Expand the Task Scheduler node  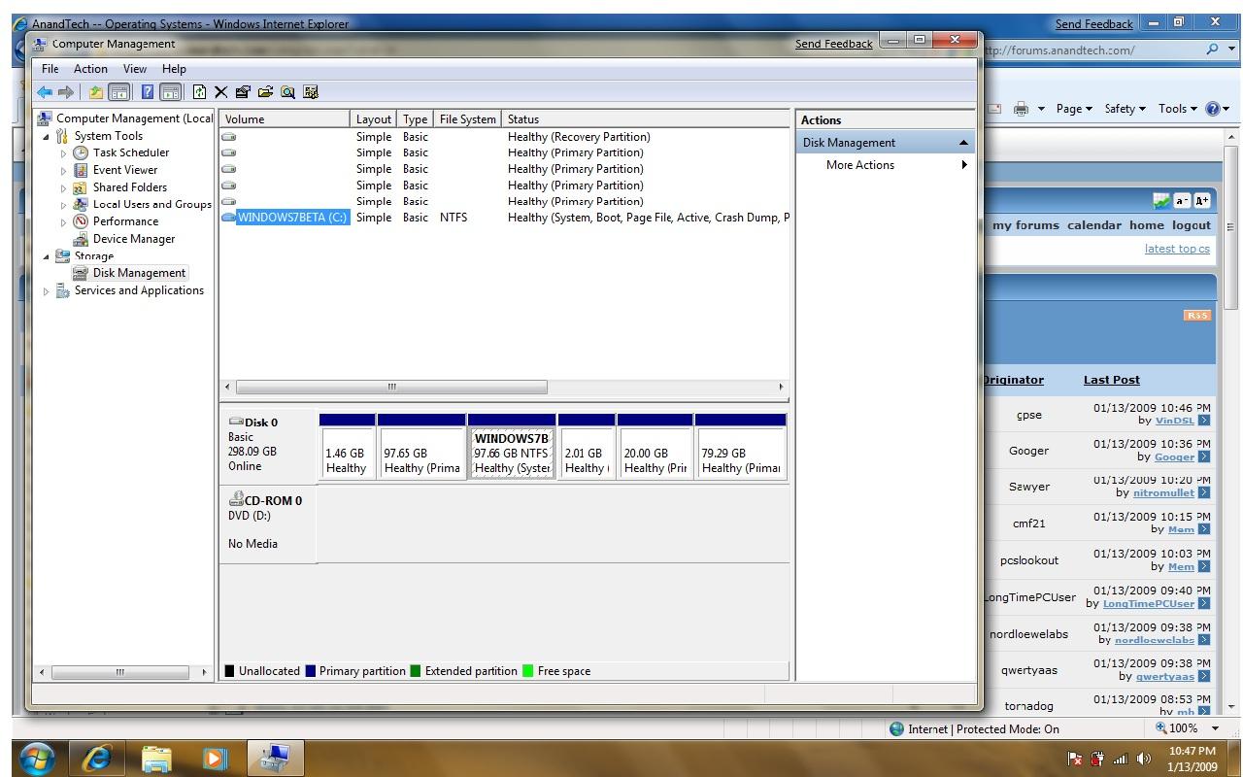pos(64,153)
